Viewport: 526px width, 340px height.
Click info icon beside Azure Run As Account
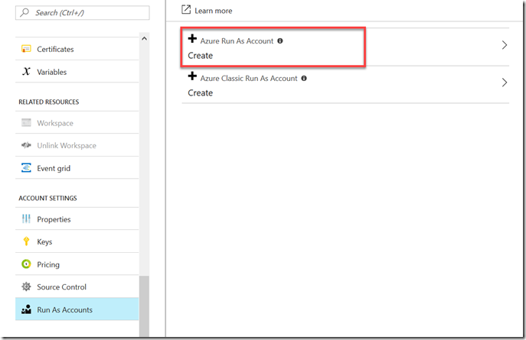click(280, 40)
